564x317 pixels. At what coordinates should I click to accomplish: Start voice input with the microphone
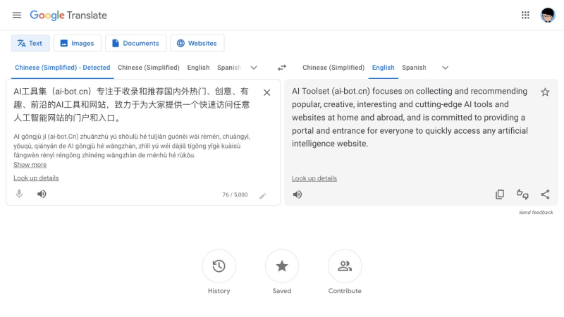click(19, 194)
